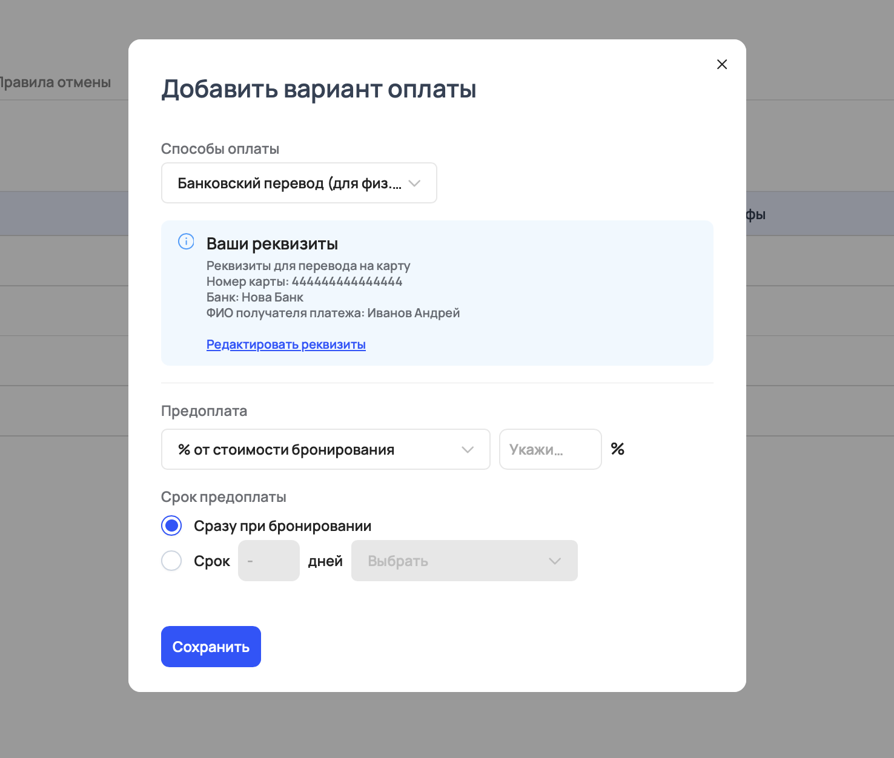Click the "Ваши реквизиты" heading
The width and height of the screenshot is (894, 758).
(272, 244)
